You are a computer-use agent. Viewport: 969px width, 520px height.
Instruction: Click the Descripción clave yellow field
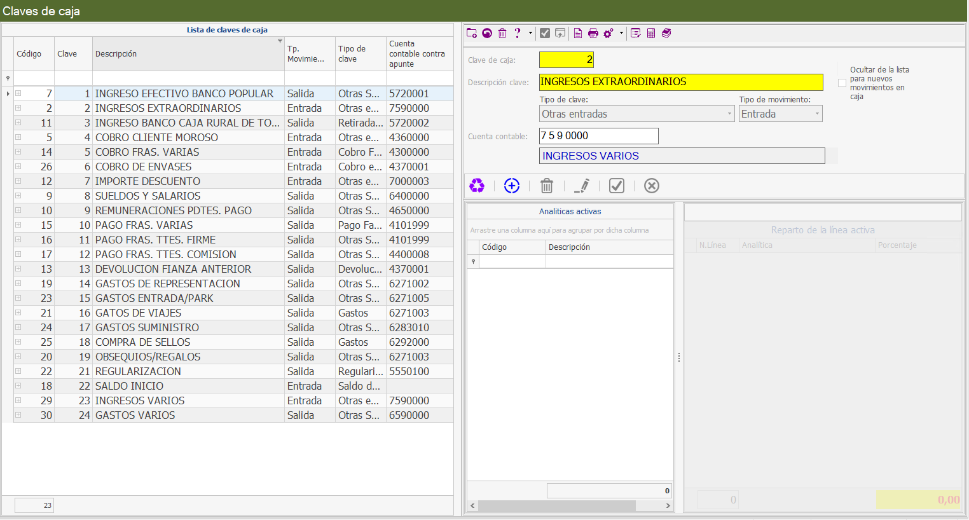coord(681,82)
